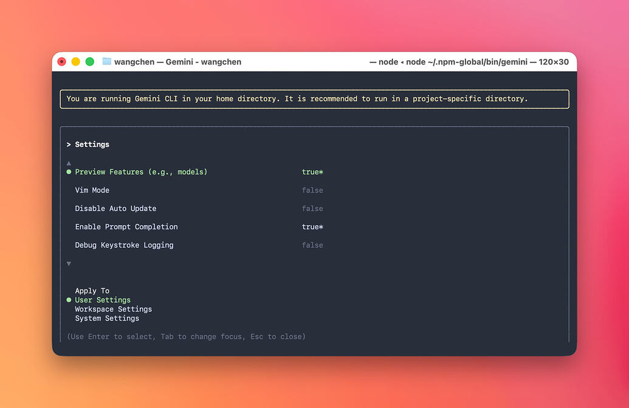Click the yellow minimize window button
This screenshot has width=629, height=408.
(x=76, y=62)
